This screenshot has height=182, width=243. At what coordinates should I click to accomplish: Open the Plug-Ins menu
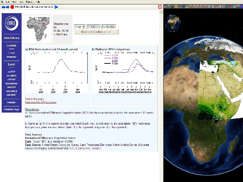(x=30, y=2)
